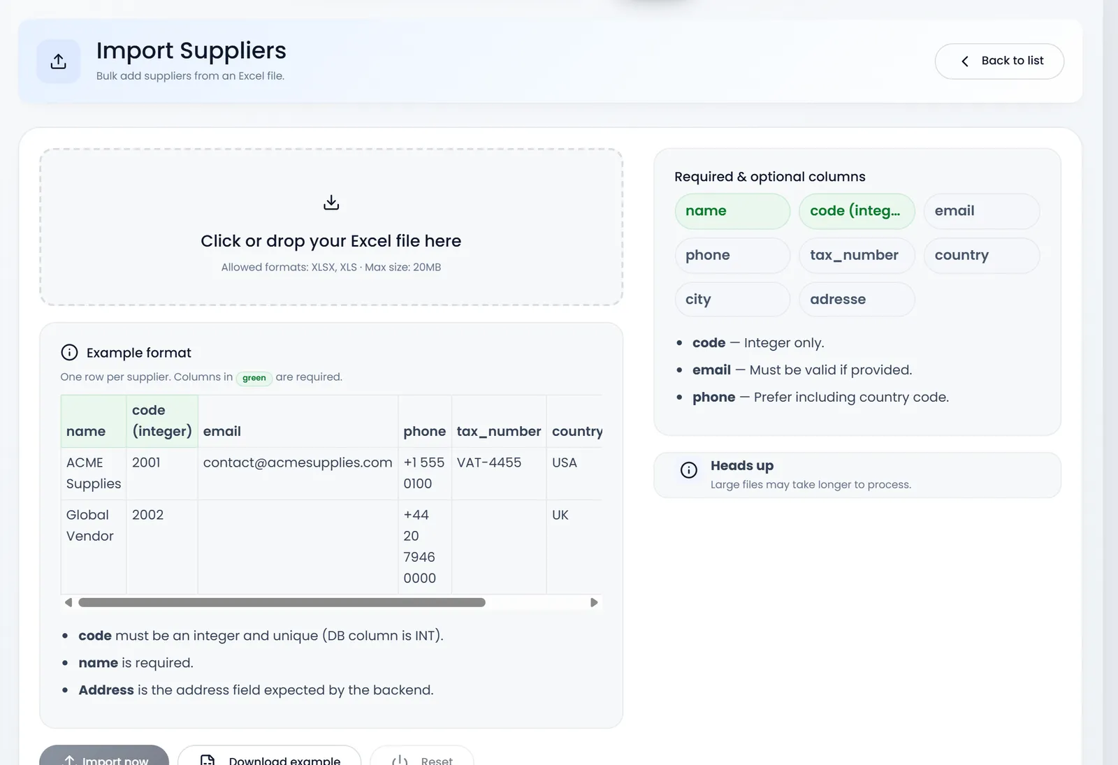
Task: Go back to list
Action: tap(999, 61)
